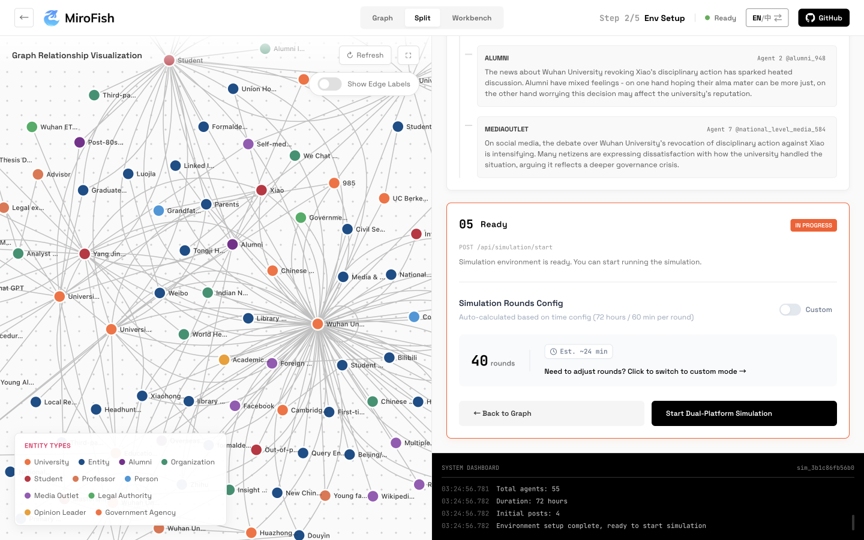Viewport: 864px width, 540px height.
Task: Click the GitHub button
Action: click(x=823, y=18)
